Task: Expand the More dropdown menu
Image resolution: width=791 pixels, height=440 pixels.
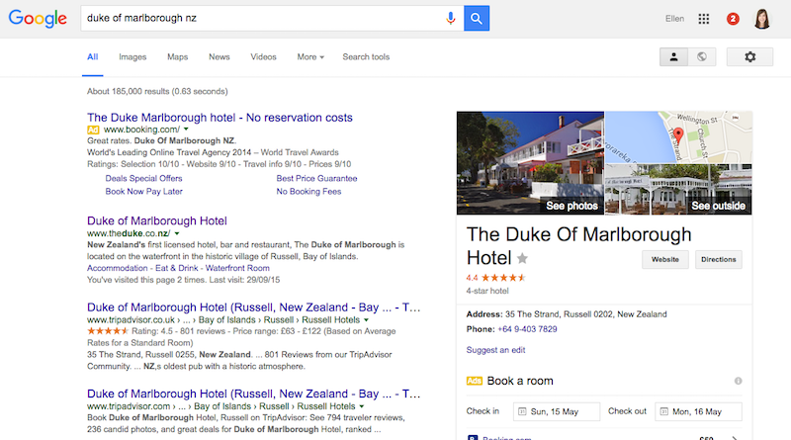Action: (310, 57)
